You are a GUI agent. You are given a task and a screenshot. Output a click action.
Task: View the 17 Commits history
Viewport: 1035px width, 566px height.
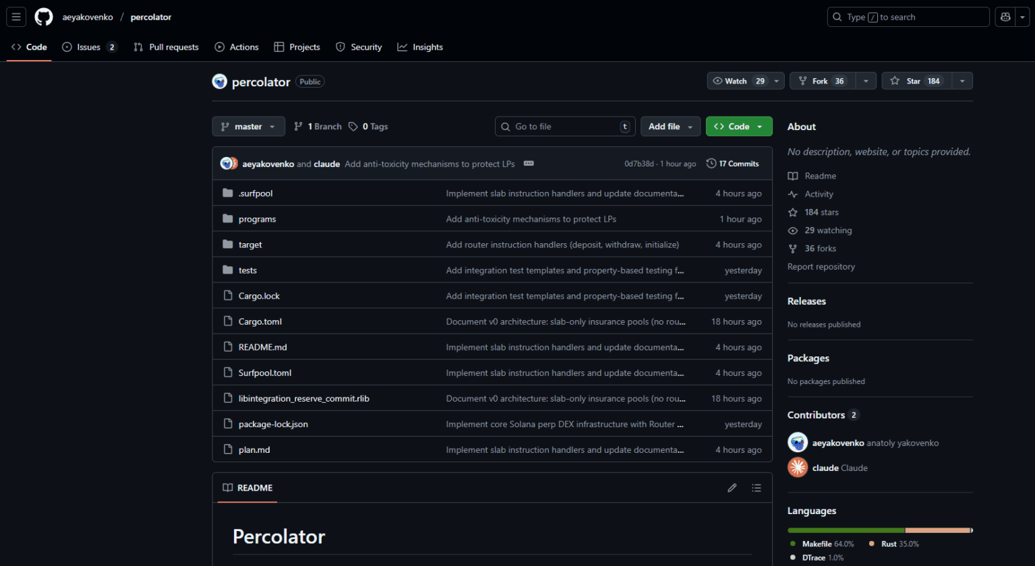732,164
